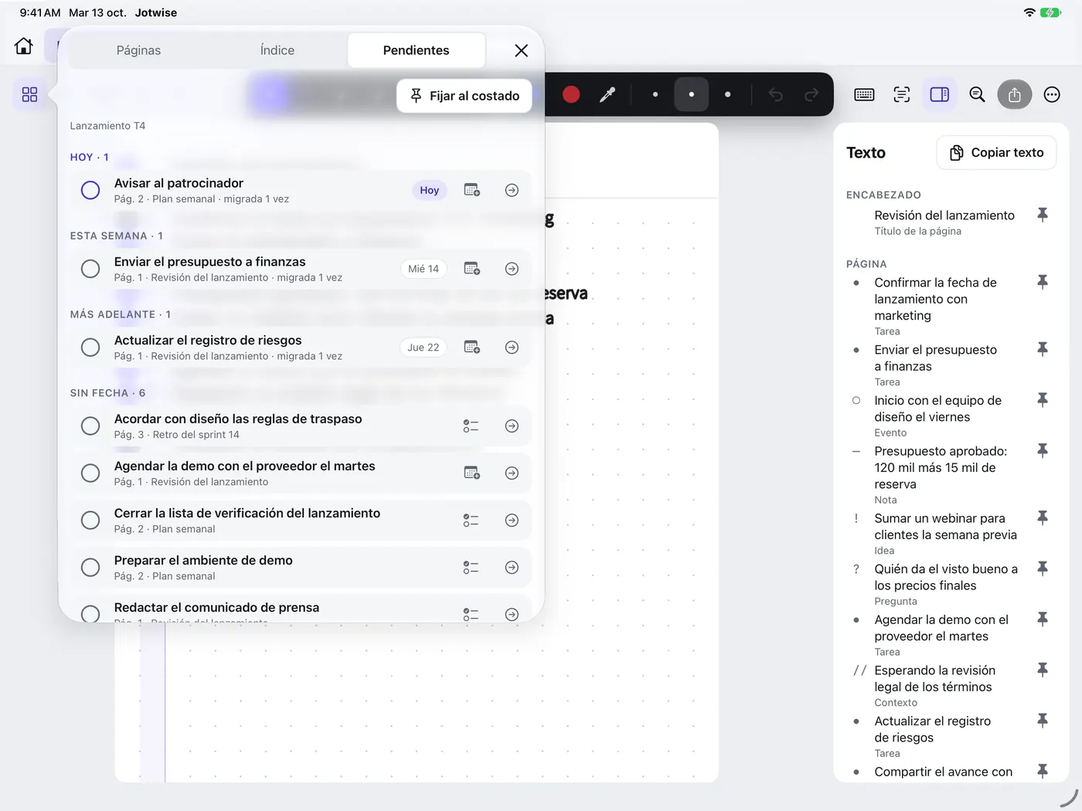Toggle the side panel icon
1082x811 pixels.
939,94
